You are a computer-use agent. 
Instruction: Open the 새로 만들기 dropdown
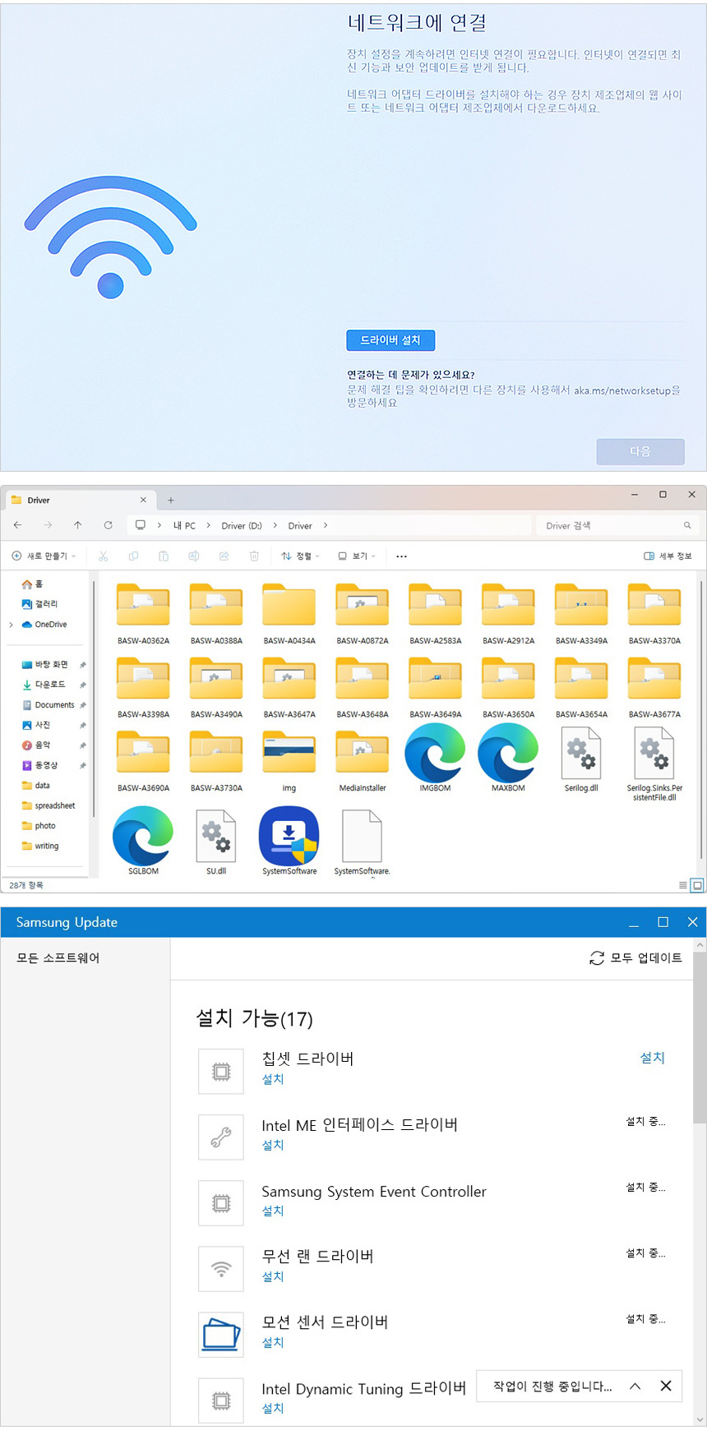(x=44, y=556)
